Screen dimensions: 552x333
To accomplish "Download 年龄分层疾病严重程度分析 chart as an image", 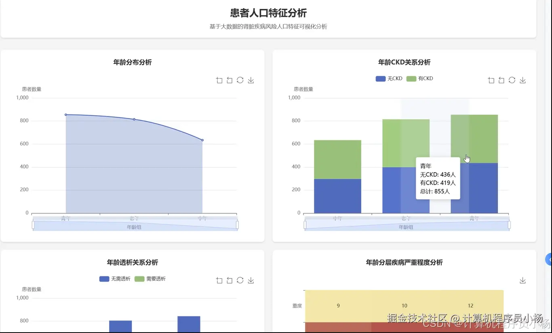I will click(x=523, y=280).
